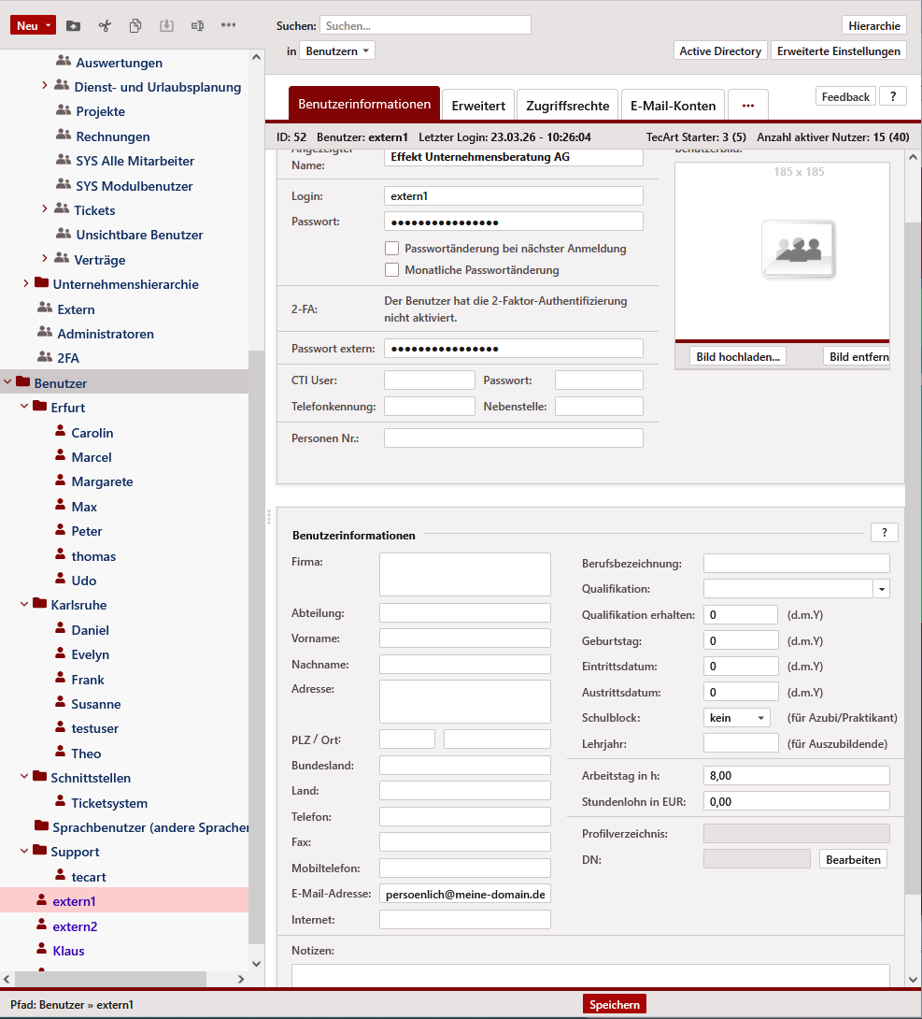This screenshot has height=1019, width=922.
Task: Open the Schulblock dropdown
Action: coord(736,718)
